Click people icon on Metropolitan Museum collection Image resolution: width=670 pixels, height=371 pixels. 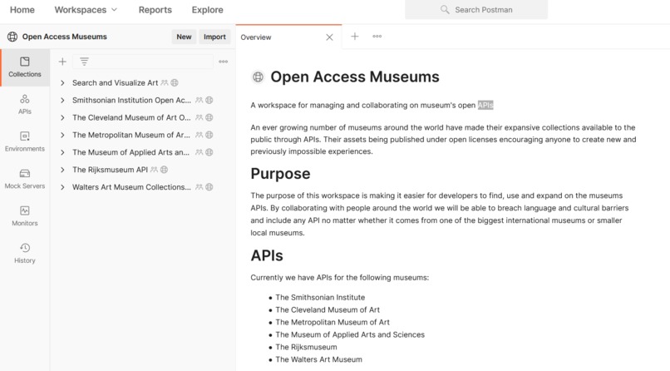coord(200,135)
